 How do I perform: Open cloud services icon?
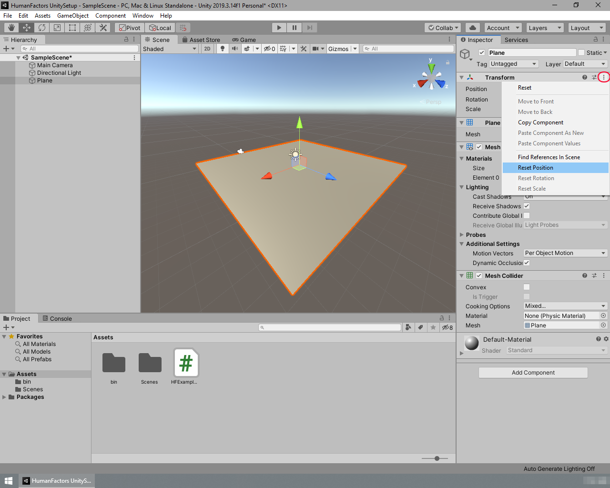(473, 28)
